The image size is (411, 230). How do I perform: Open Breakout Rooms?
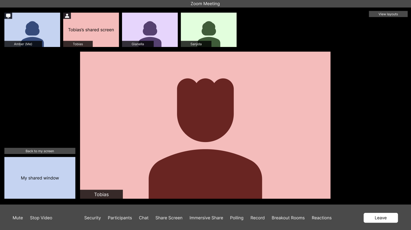click(288, 218)
